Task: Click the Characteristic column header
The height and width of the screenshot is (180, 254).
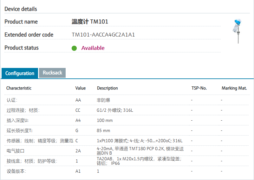Action: [19, 88]
